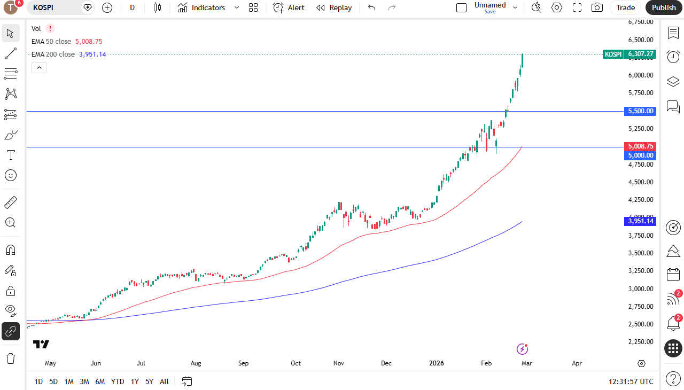Open the forecasting and measurement tools

11,114
